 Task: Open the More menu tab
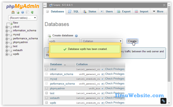pos(158,12)
